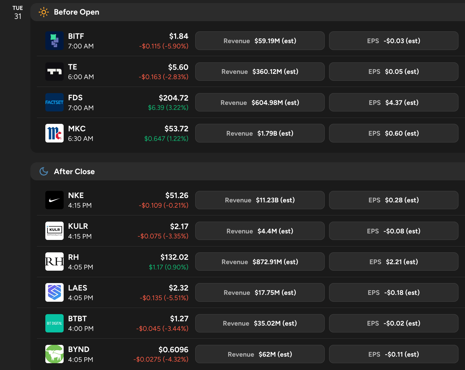This screenshot has width=465, height=370.
Task: Select MKC revenue estimate $1.79B
Action: pos(260,133)
